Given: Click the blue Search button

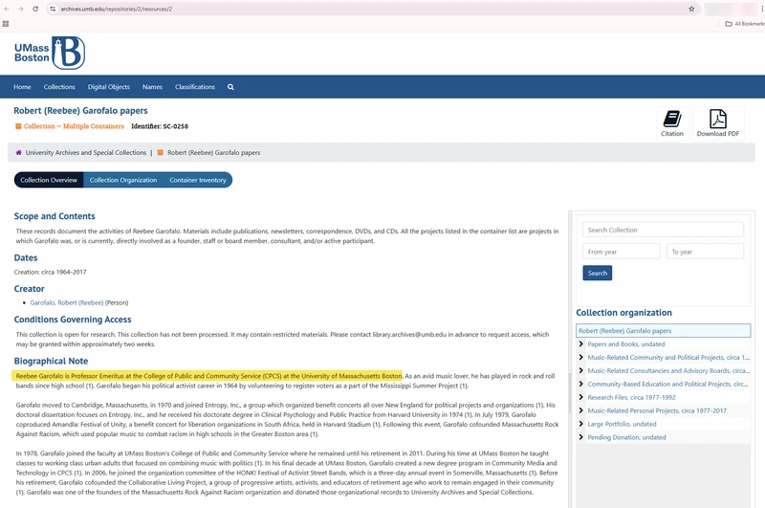Looking at the screenshot, I should [597, 274].
